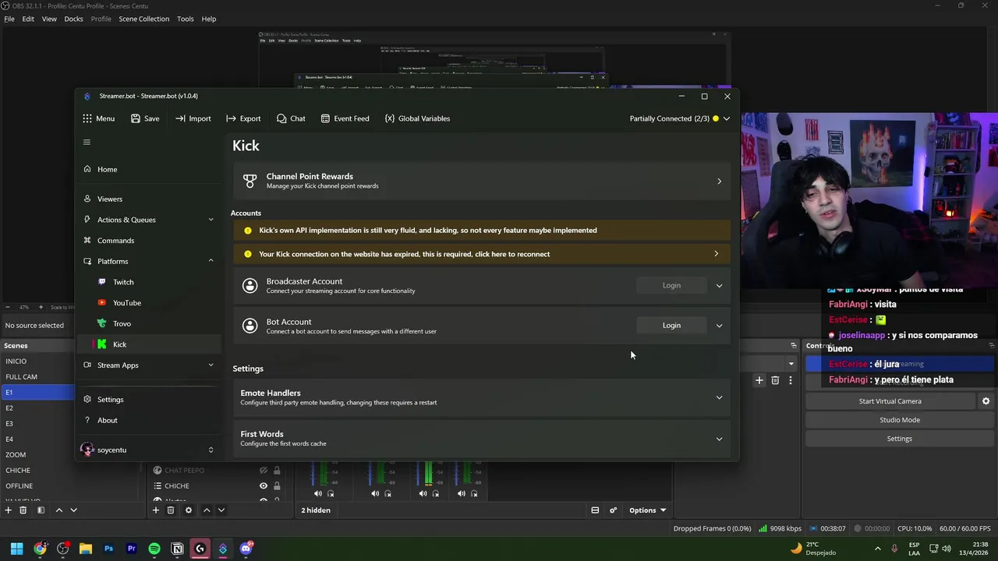Viewport: 998px width, 561px height.
Task: Open advanced audio properties gears icon
Action: coord(614,510)
